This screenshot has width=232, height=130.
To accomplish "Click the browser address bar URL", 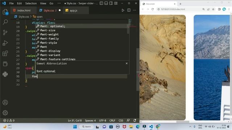I will point(173,9).
